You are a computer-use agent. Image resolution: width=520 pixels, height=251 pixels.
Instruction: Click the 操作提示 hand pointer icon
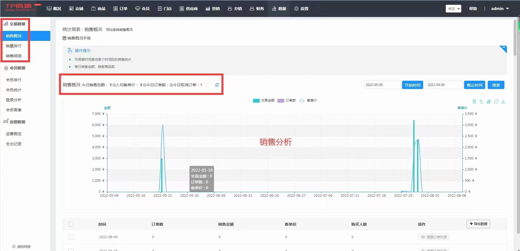[70, 51]
